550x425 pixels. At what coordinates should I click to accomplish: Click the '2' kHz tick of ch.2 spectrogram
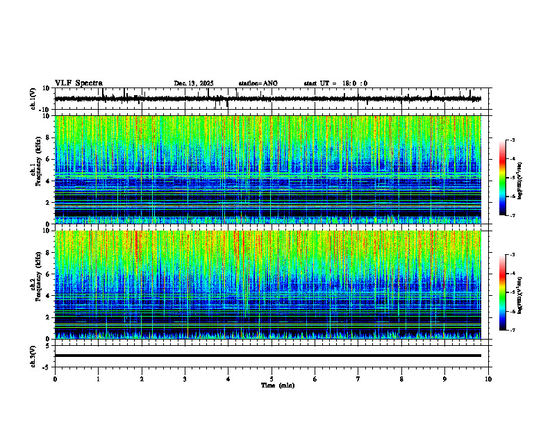tap(49, 317)
